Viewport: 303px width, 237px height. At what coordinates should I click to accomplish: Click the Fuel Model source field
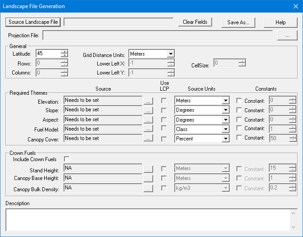tap(103, 129)
